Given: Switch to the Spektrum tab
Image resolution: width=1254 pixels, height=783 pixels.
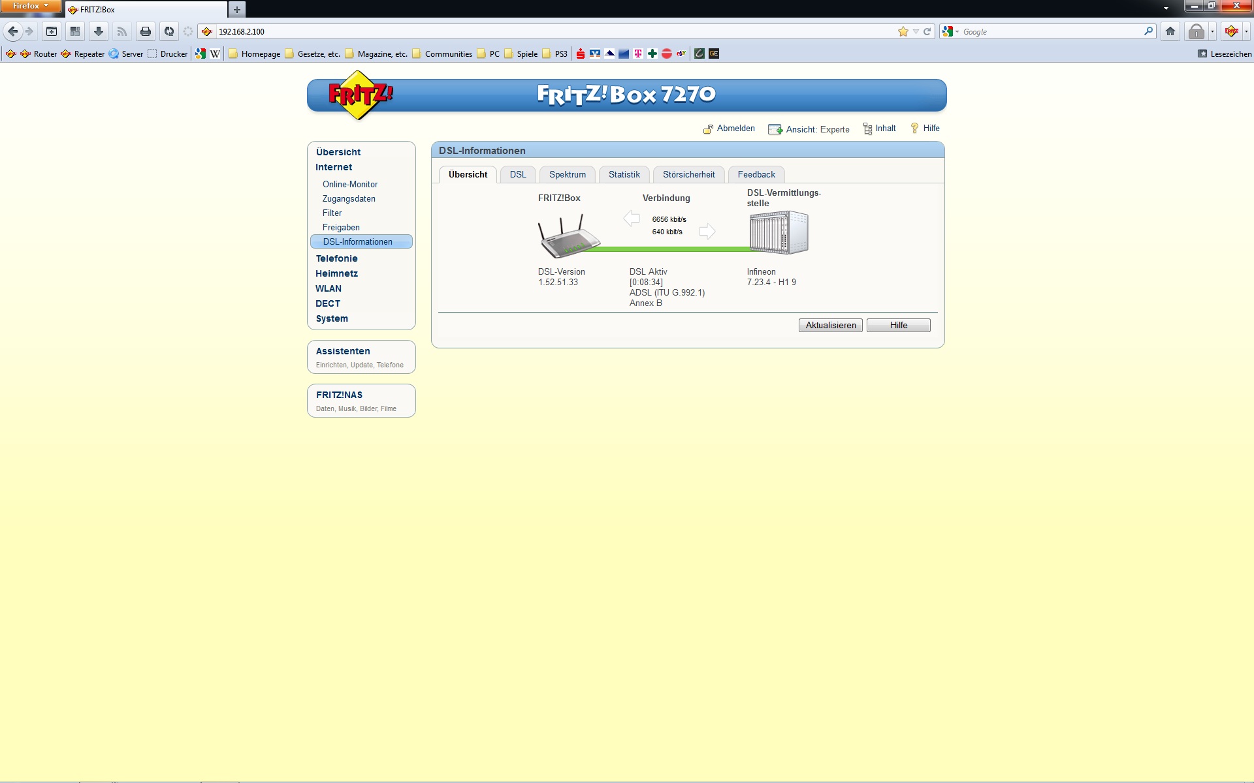Looking at the screenshot, I should pyautogui.click(x=567, y=175).
